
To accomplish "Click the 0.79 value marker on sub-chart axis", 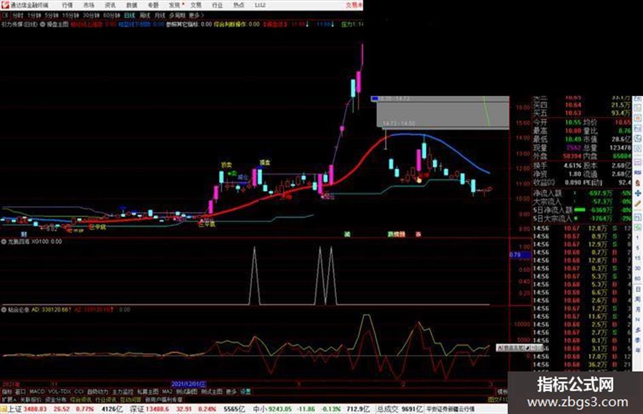I will pos(520,255).
